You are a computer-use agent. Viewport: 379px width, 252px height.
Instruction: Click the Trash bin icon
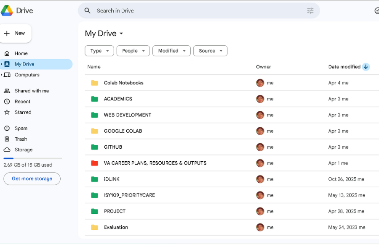tap(7, 139)
